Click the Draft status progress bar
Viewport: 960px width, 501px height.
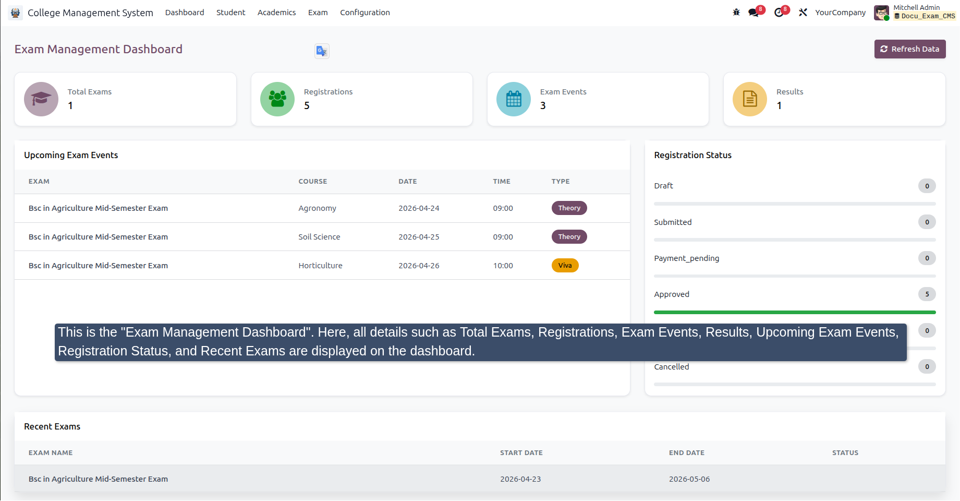tap(795, 204)
